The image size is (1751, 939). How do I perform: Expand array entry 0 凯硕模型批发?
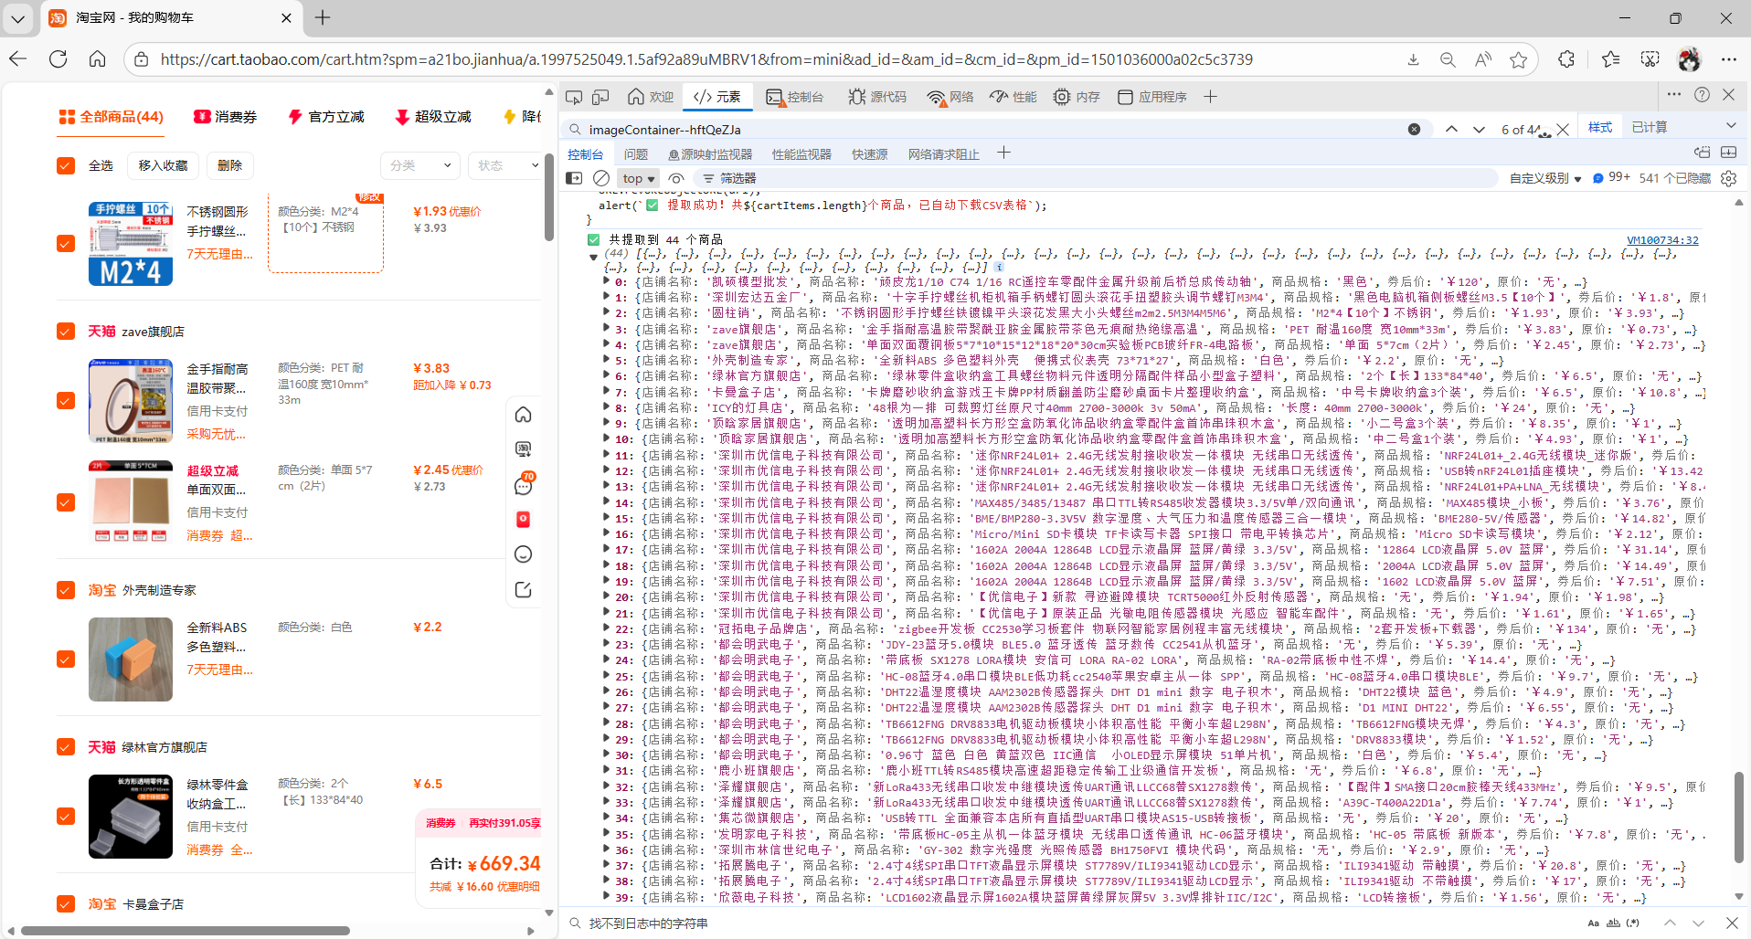[606, 281]
